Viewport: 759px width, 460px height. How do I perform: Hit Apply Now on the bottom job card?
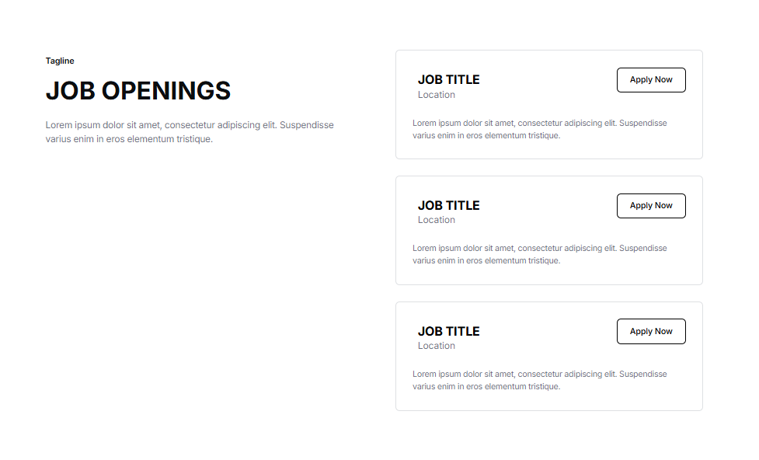(651, 331)
